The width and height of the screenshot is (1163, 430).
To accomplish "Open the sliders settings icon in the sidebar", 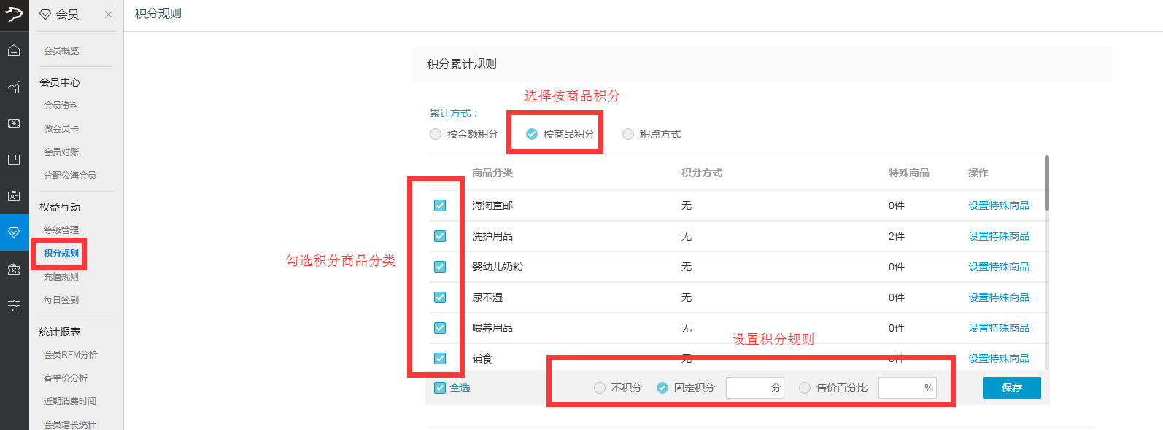I will (14, 305).
